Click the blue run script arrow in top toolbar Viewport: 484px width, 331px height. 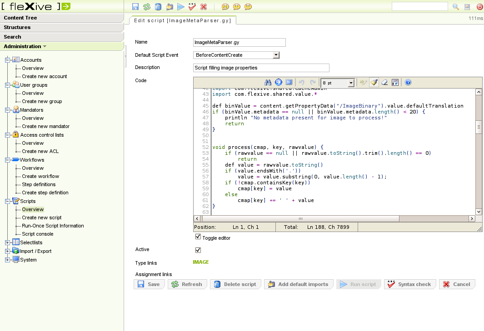[181, 7]
